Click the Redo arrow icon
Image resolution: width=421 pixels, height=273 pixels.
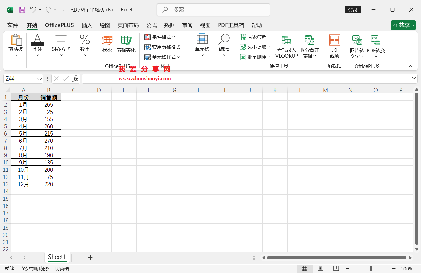tap(48, 9)
